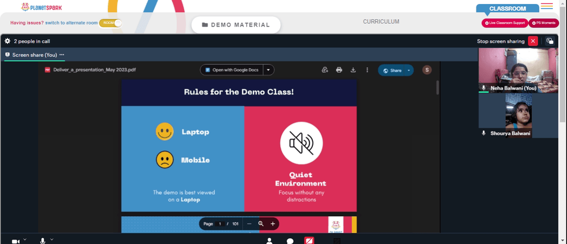Open the Screen share three-dots options
This screenshot has height=244, width=567.
pyautogui.click(x=62, y=54)
